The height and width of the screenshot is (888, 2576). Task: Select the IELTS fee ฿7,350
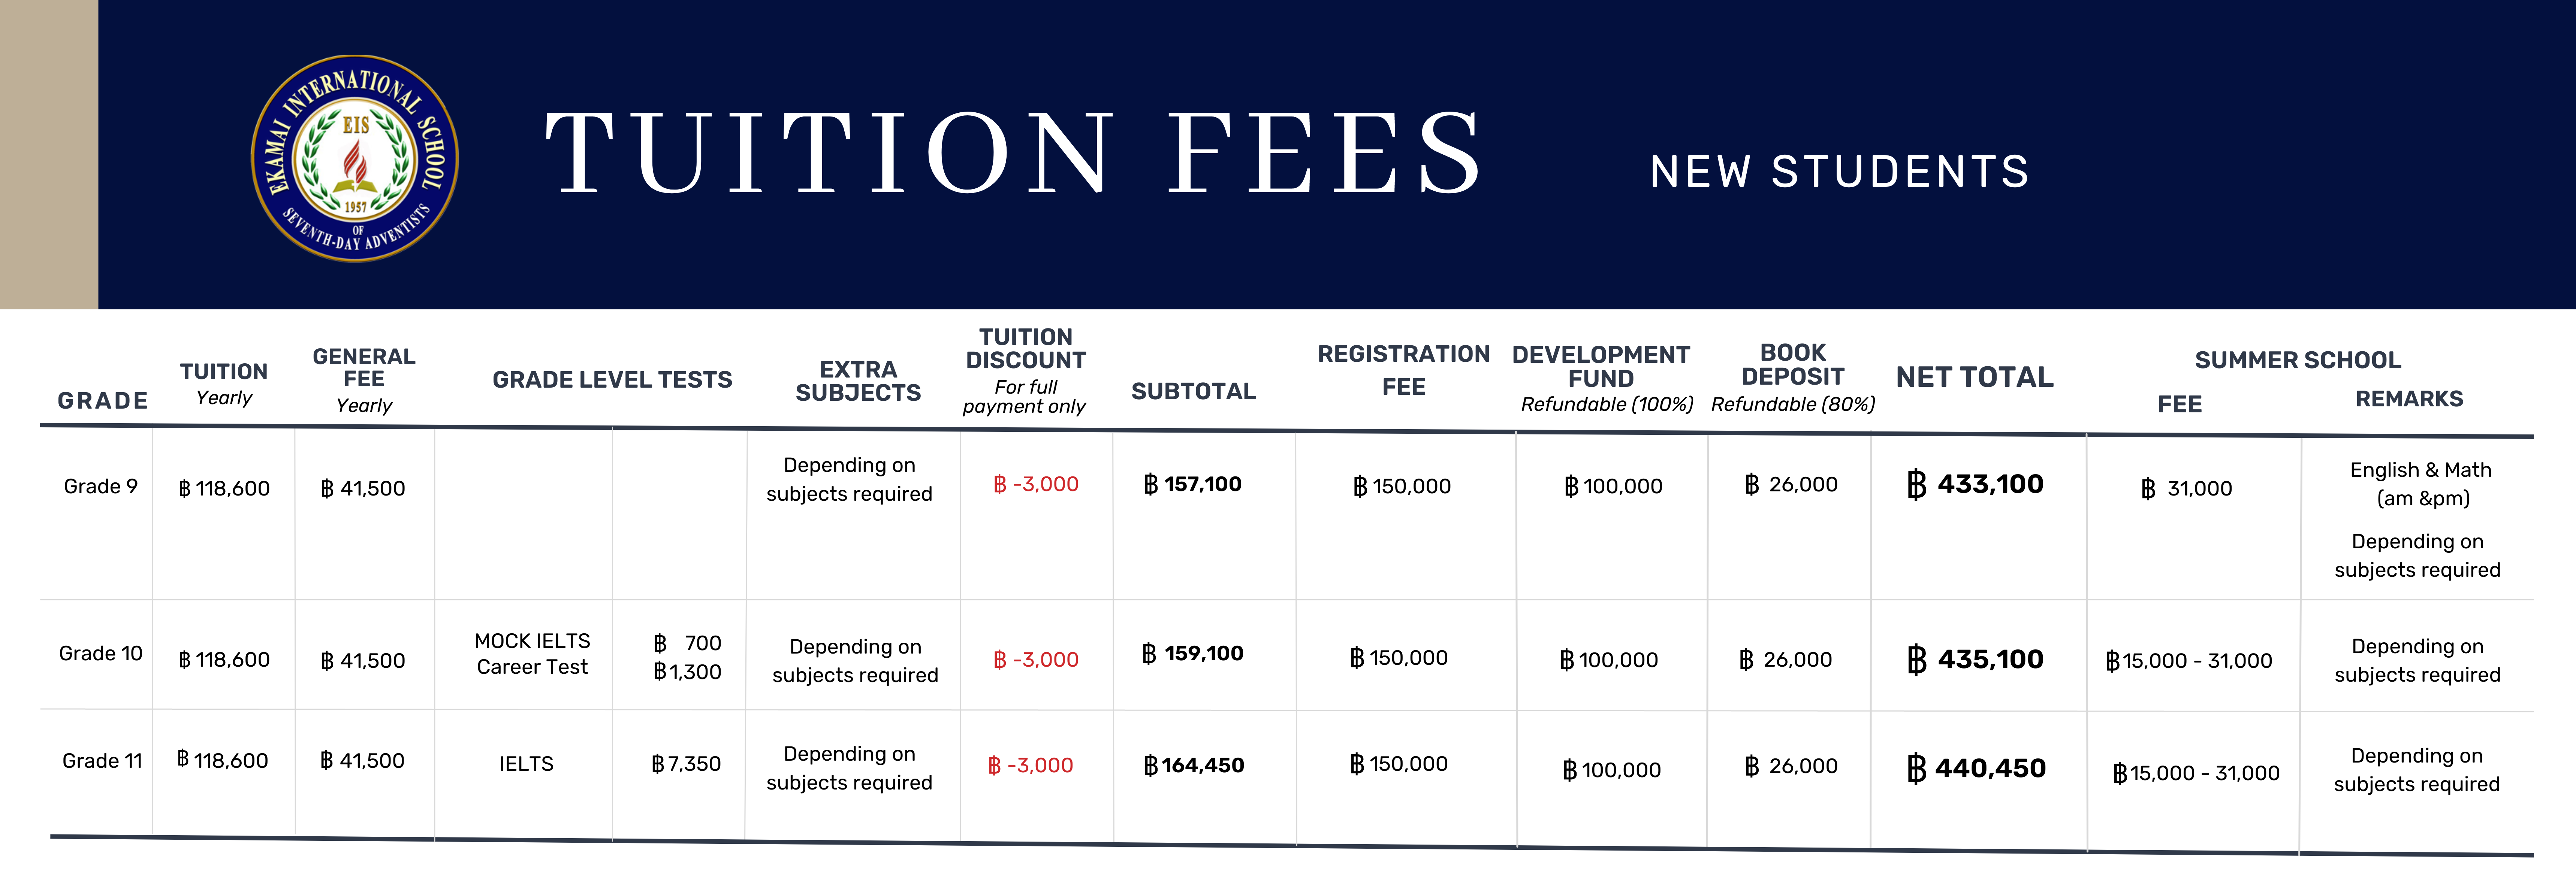point(686,764)
